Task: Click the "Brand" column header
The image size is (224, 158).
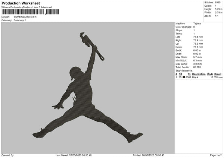Action: click(218, 74)
